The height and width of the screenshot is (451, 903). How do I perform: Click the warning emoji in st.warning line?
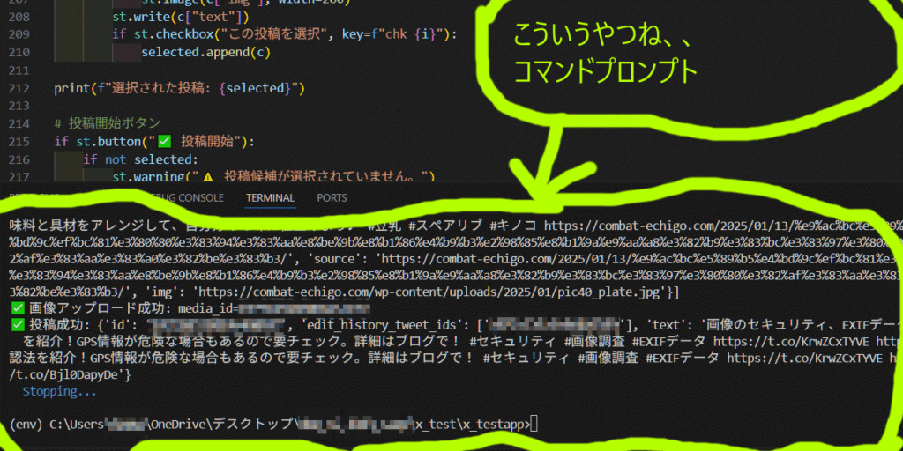[x=209, y=177]
